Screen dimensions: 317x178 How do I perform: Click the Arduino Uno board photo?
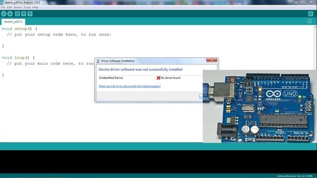click(x=260, y=106)
